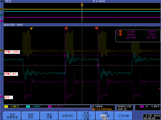
Task: Select channel 3 ground indicator beside nCS
Action: click(x=1, y=96)
